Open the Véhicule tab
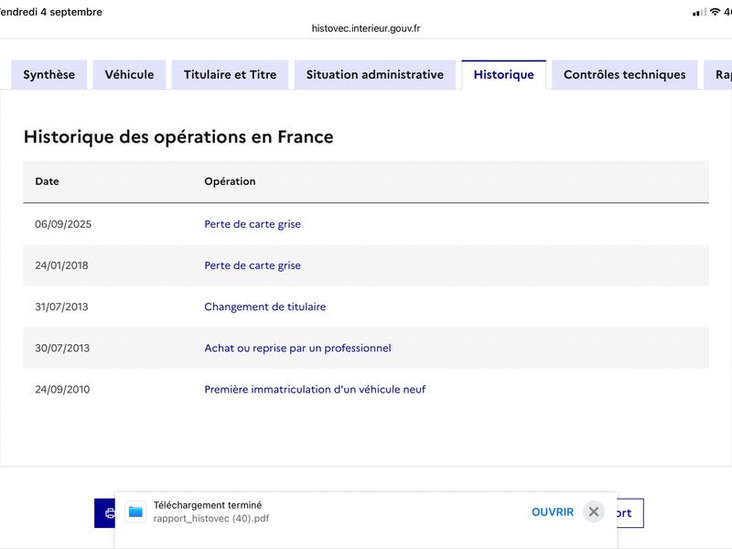This screenshot has width=732, height=549. (129, 75)
